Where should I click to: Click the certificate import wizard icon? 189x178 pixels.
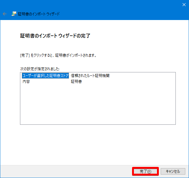pos(14,14)
